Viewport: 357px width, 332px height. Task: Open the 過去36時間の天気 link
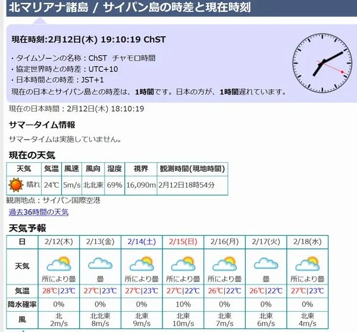pyautogui.click(x=39, y=212)
